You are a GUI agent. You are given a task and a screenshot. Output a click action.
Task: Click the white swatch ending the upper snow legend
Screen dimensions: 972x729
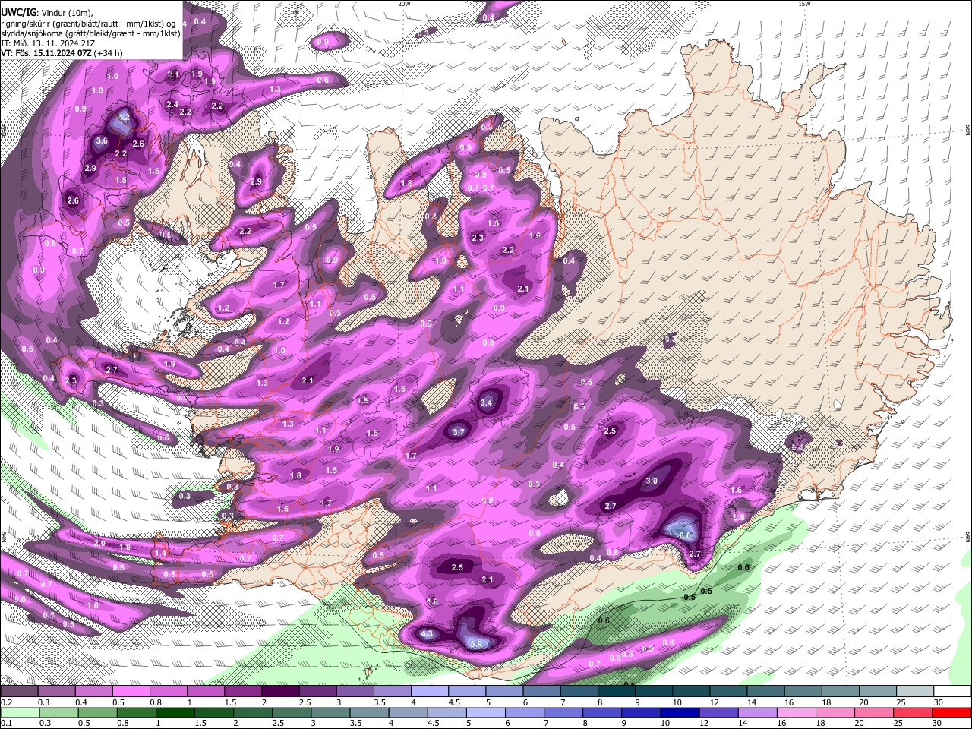coord(952,692)
